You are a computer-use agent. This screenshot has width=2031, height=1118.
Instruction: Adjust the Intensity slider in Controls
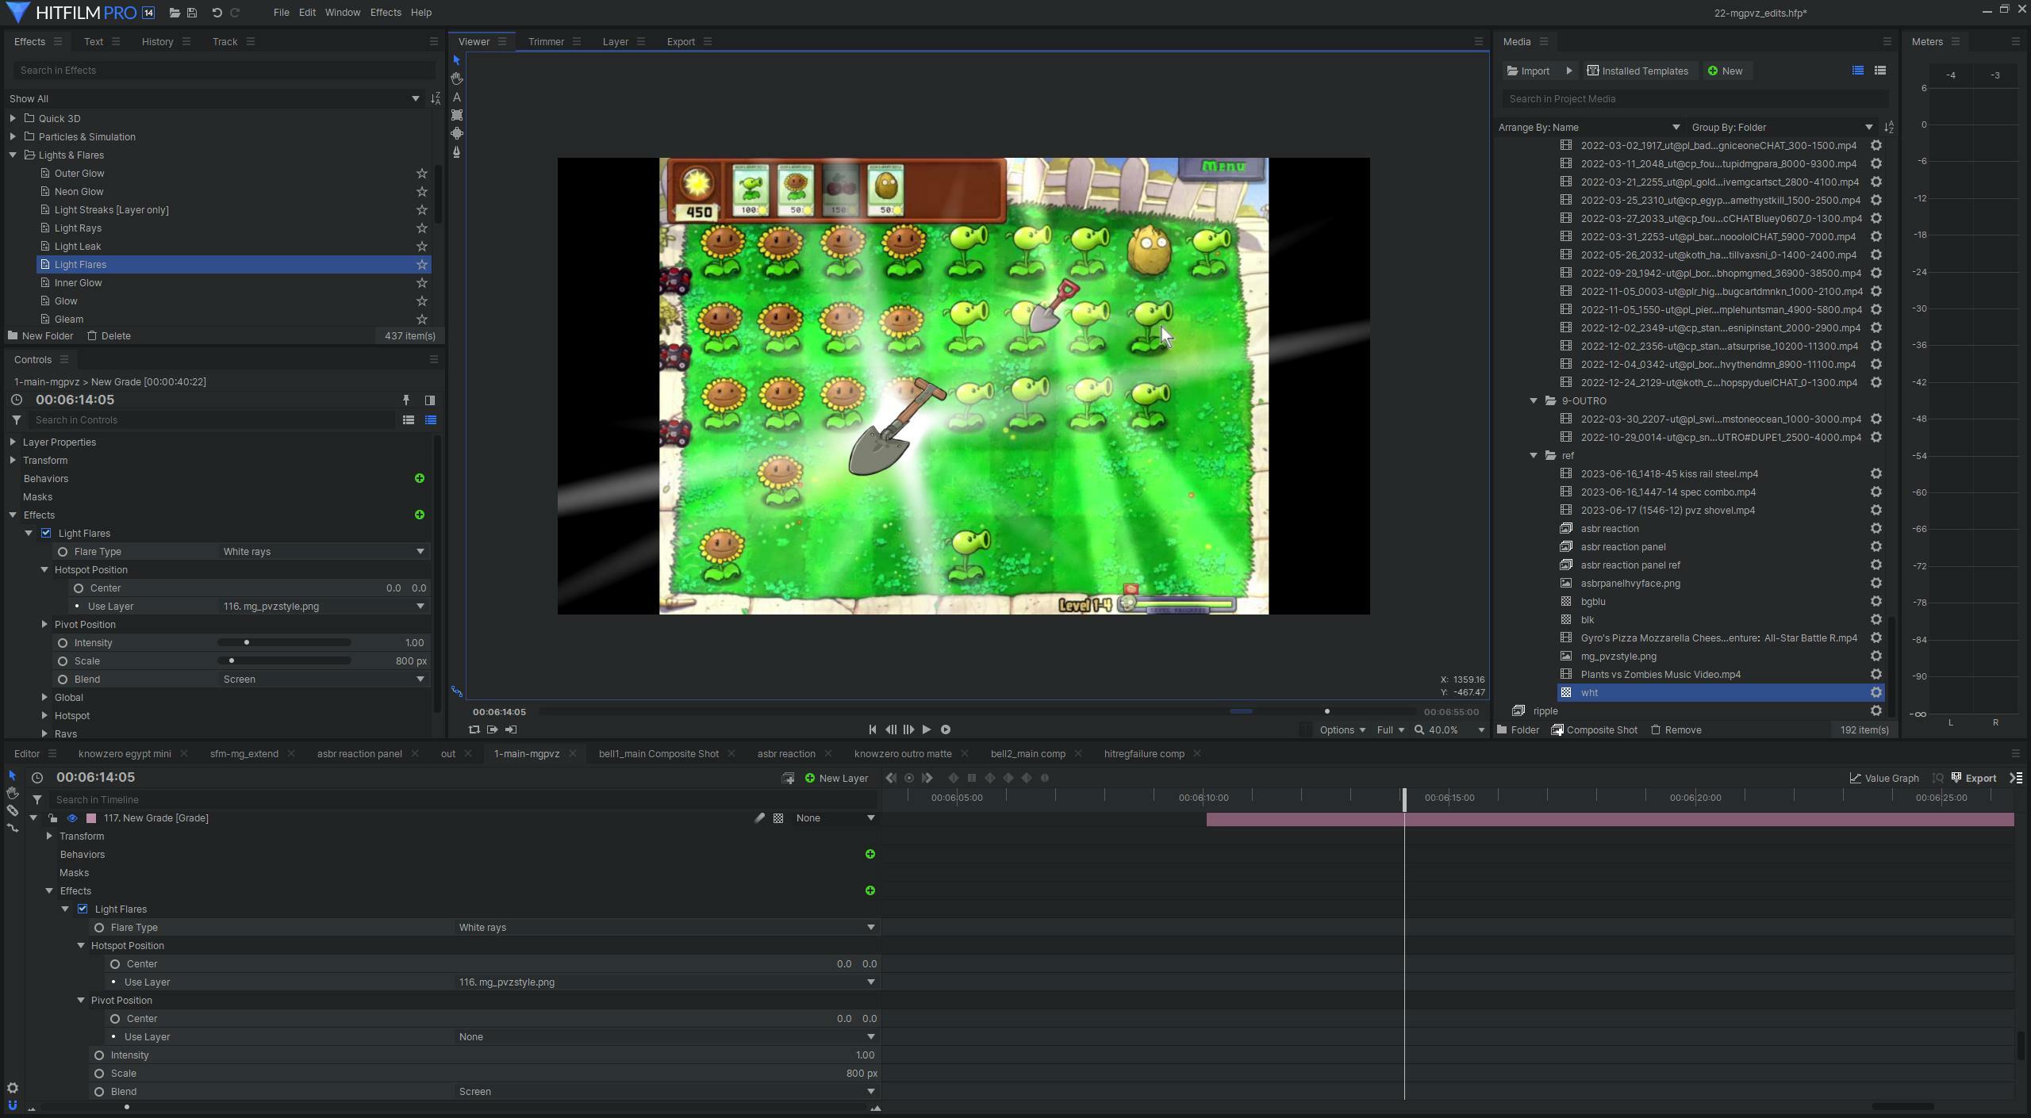285,643
